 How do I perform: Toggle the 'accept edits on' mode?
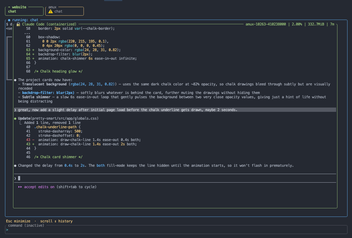point(39,187)
